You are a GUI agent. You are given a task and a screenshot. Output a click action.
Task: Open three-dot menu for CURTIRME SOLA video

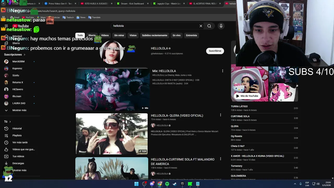pos(220,159)
